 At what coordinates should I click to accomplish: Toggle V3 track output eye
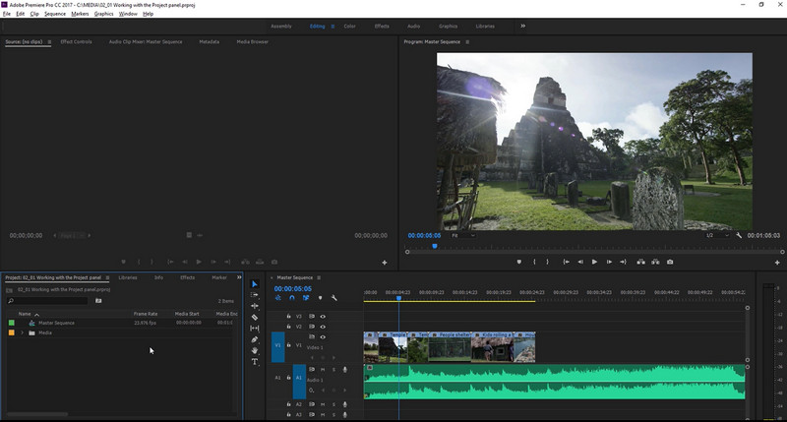tap(323, 317)
